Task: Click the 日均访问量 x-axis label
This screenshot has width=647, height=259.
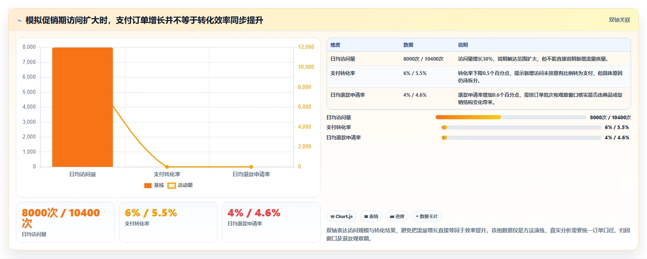Action: 82,174
